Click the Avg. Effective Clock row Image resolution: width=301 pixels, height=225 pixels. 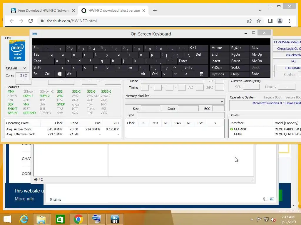point(63,134)
